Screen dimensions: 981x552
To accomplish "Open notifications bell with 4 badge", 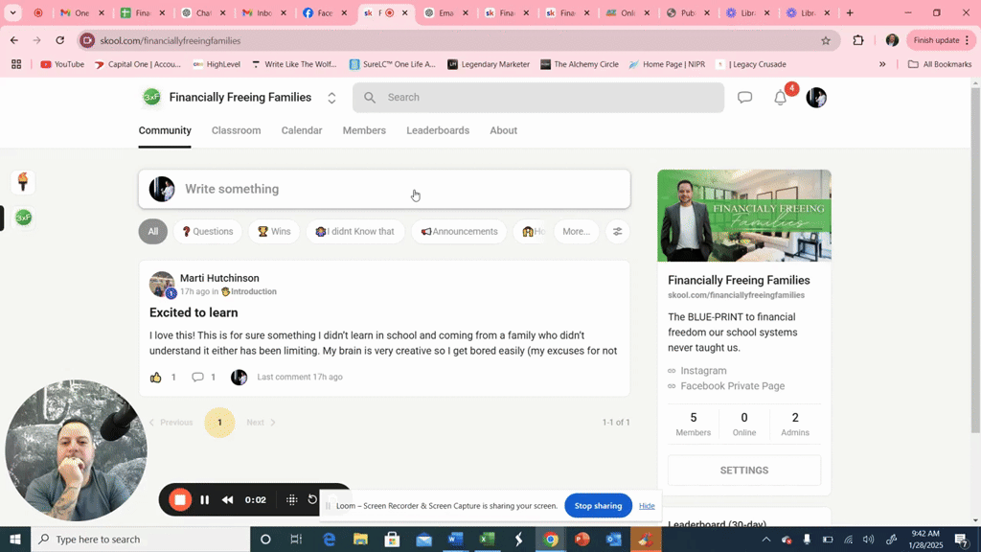I will (x=780, y=98).
